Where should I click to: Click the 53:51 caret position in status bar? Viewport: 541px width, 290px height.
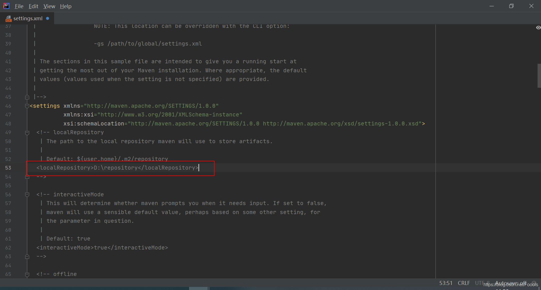point(446,283)
